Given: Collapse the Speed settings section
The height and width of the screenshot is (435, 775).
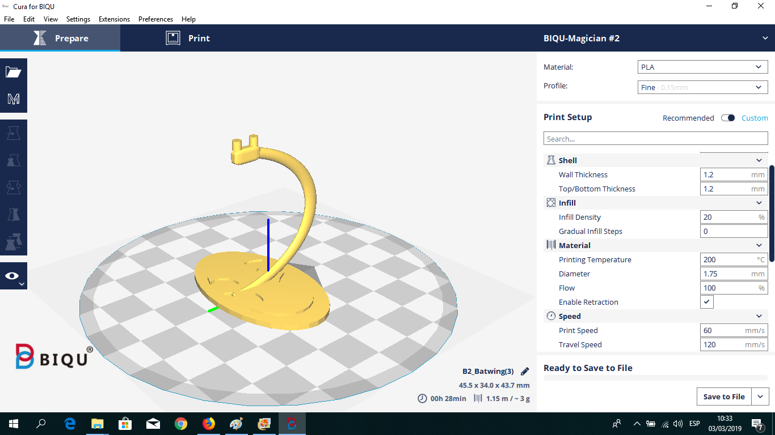Looking at the screenshot, I should click(x=759, y=316).
